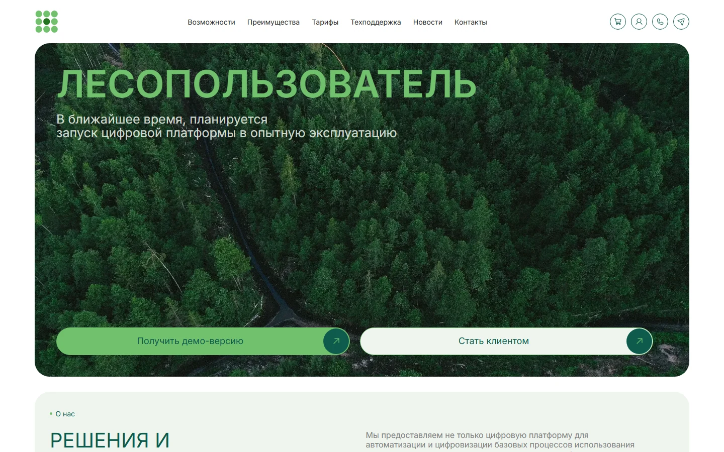Click the phone call icon
724x452 pixels.
pyautogui.click(x=660, y=22)
